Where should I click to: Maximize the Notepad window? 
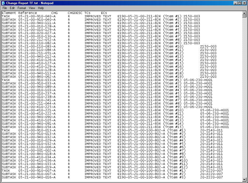tap(240, 3)
